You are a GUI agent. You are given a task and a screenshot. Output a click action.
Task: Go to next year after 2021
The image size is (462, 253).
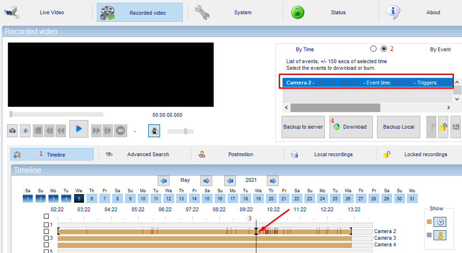[273, 180]
